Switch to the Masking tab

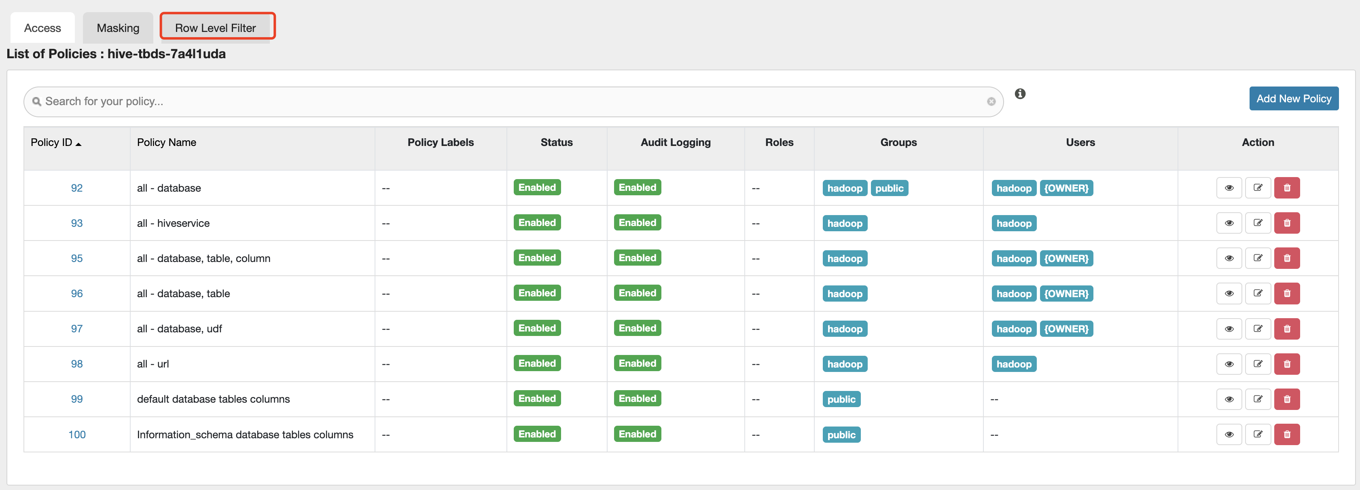118,28
